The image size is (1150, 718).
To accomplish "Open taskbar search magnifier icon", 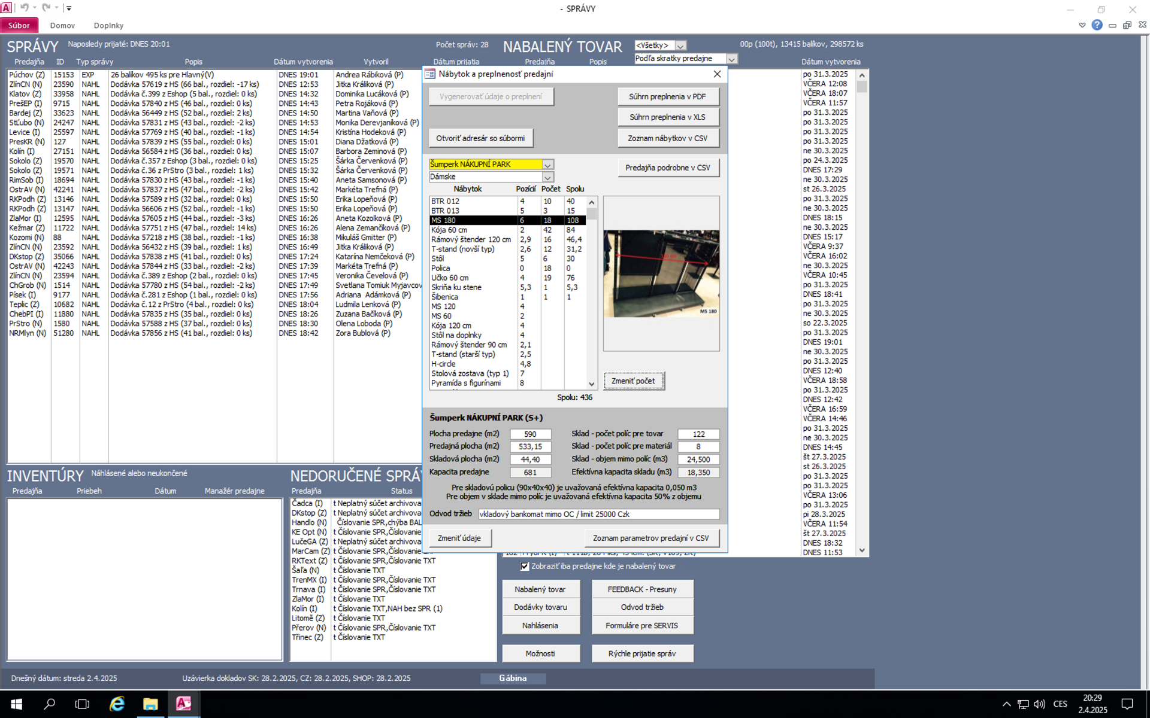I will [50, 704].
